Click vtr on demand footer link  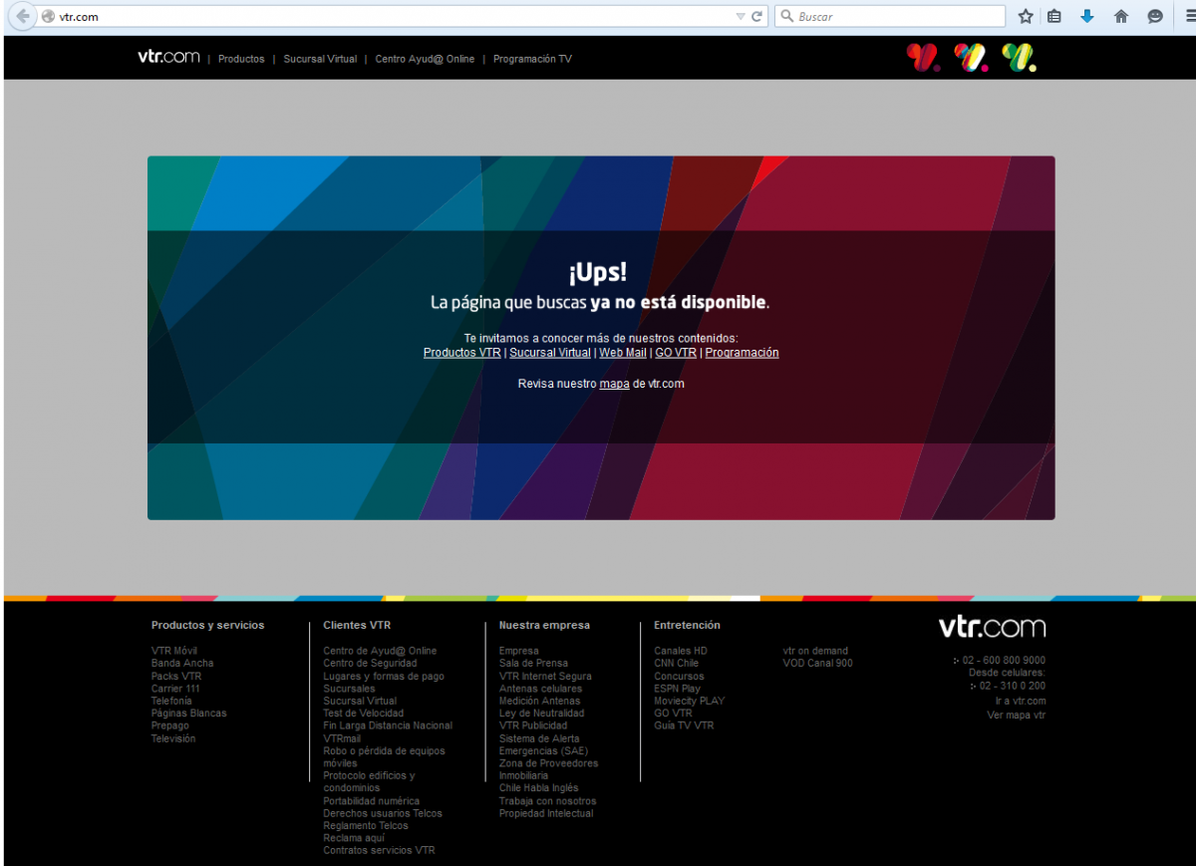[815, 651]
